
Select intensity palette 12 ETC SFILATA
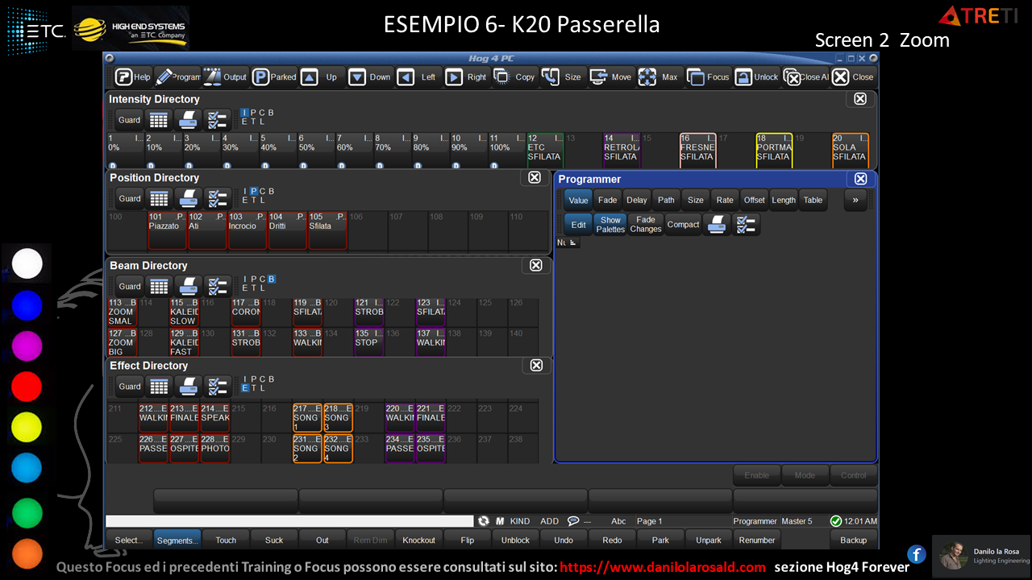pyautogui.click(x=545, y=150)
